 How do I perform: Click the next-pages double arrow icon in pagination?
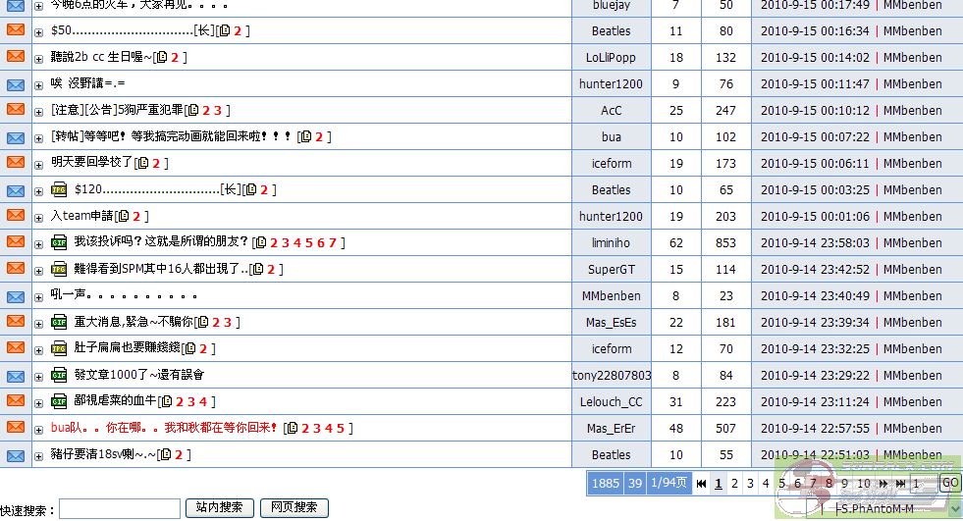point(883,484)
